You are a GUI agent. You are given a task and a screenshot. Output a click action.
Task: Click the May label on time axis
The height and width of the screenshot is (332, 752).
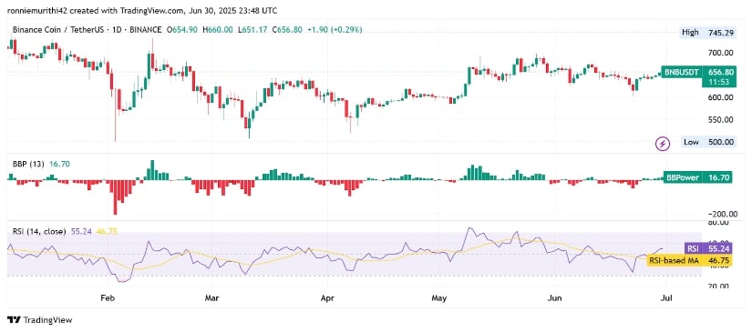[x=438, y=298]
